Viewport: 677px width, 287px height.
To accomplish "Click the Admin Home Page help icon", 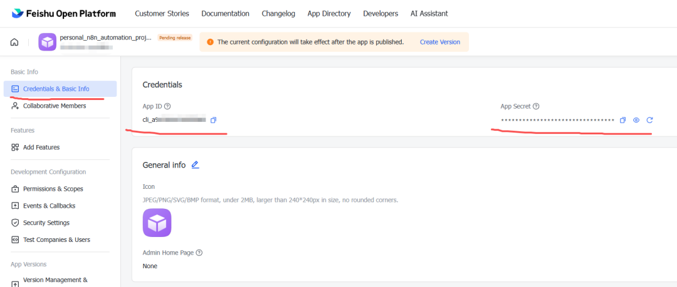I will tap(199, 253).
